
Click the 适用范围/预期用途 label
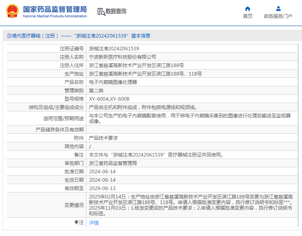point(63,119)
